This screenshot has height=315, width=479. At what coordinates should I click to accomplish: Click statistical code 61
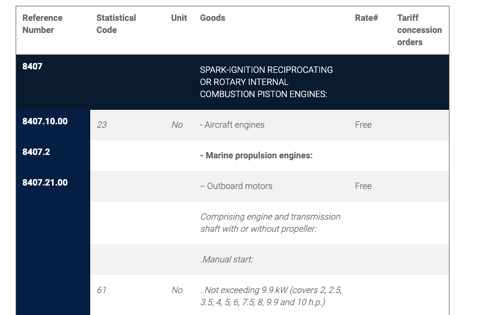101,290
